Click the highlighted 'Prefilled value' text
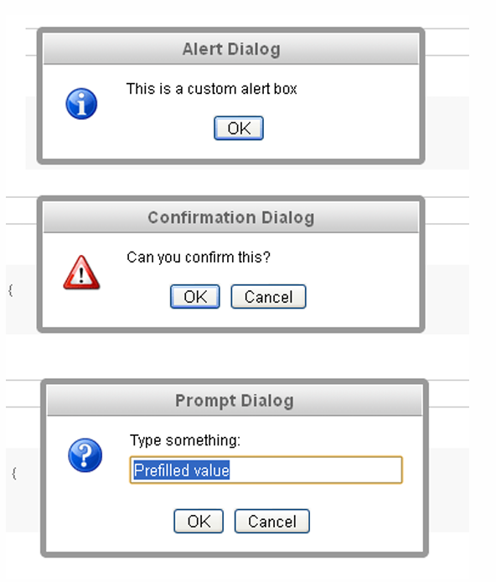Image resolution: width=496 pixels, height=582 pixels. (x=182, y=470)
